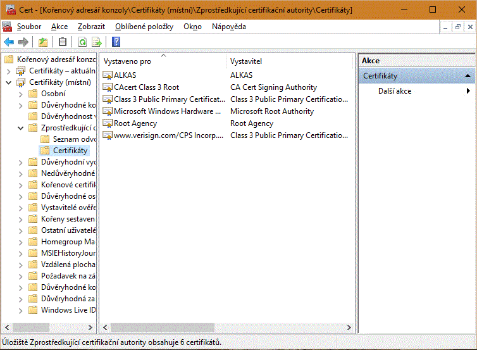This screenshot has width=477, height=350.
Task: Open the Zobrazit menu
Action: tap(92, 27)
